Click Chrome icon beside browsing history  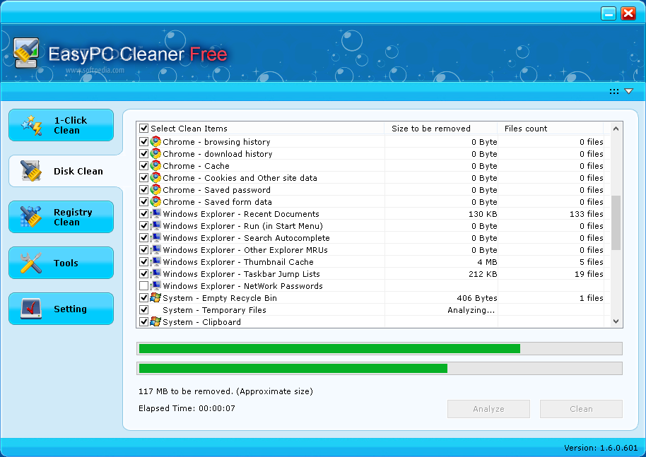(155, 142)
